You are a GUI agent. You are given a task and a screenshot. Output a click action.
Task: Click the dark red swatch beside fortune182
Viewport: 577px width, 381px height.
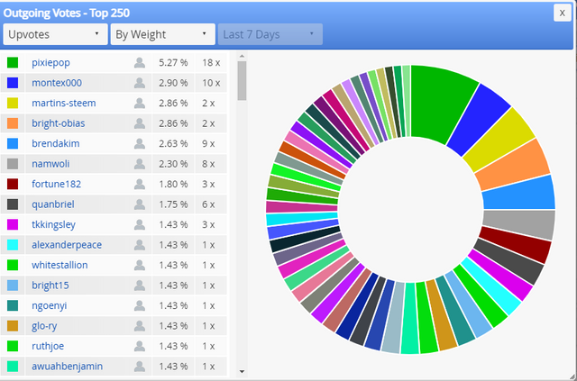click(x=13, y=184)
